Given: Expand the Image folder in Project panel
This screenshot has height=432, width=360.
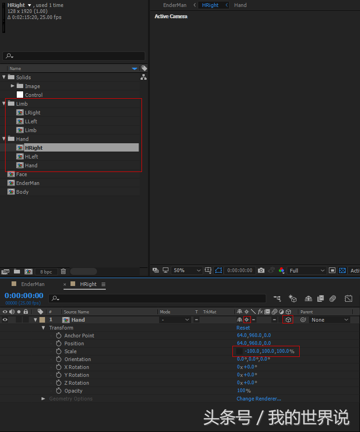Looking at the screenshot, I should click(13, 86).
